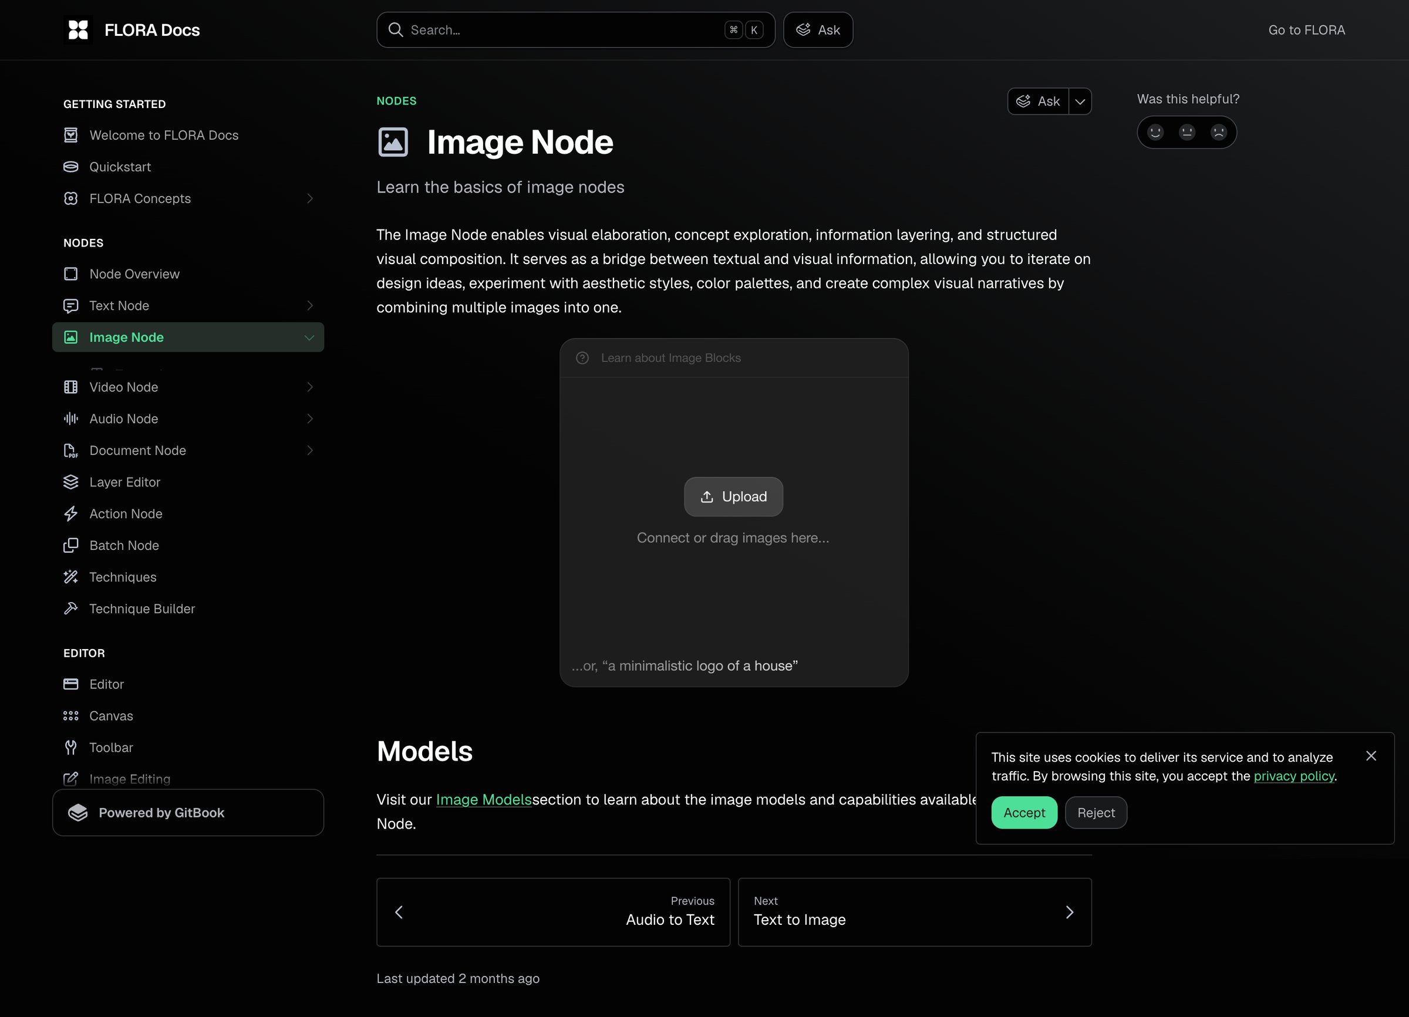Rate the page with the neutral face
Viewport: 1409px width, 1017px height.
point(1186,132)
